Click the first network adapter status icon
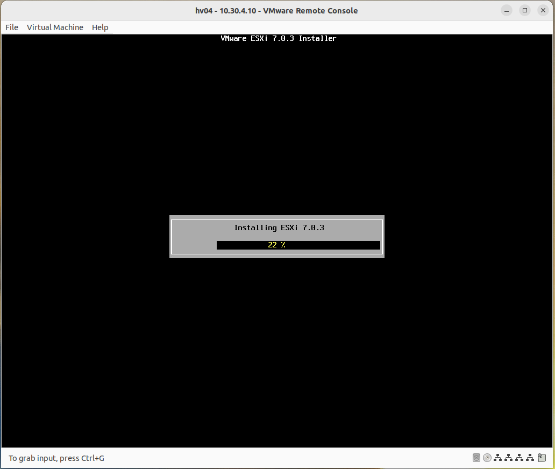The width and height of the screenshot is (555, 469). [498, 458]
